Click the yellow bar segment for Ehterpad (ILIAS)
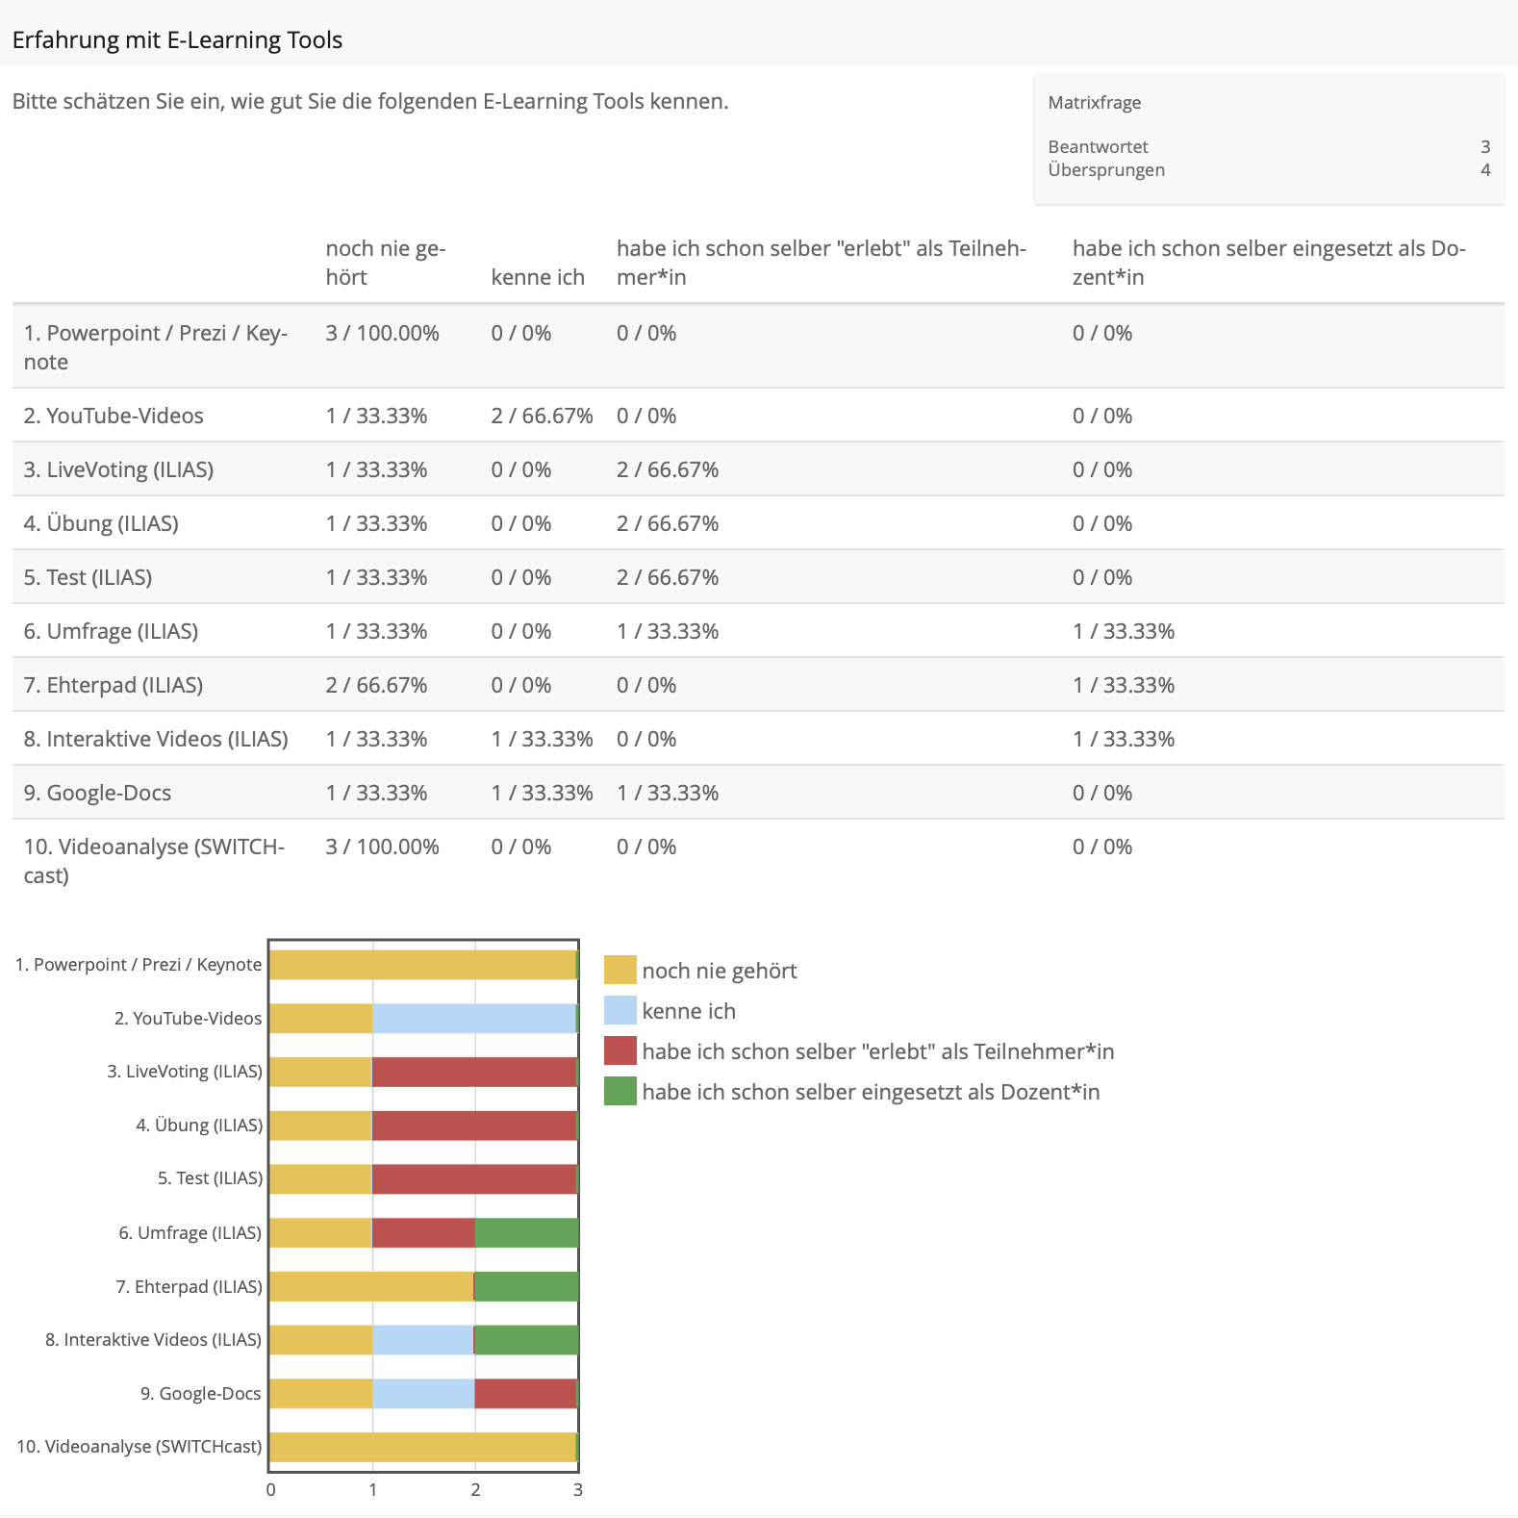The image size is (1518, 1518). click(x=371, y=1286)
